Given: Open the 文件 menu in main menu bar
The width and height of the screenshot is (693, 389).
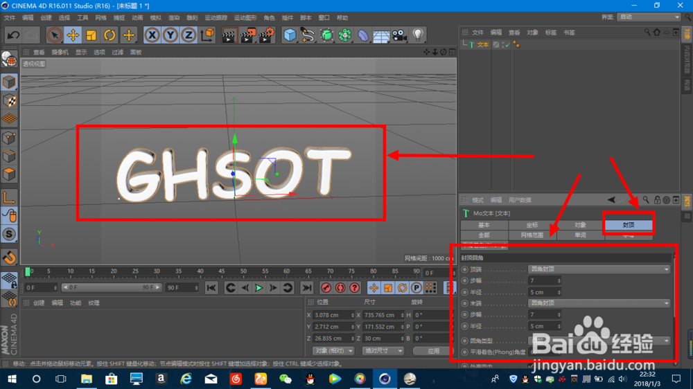Looking at the screenshot, I should point(9,18).
